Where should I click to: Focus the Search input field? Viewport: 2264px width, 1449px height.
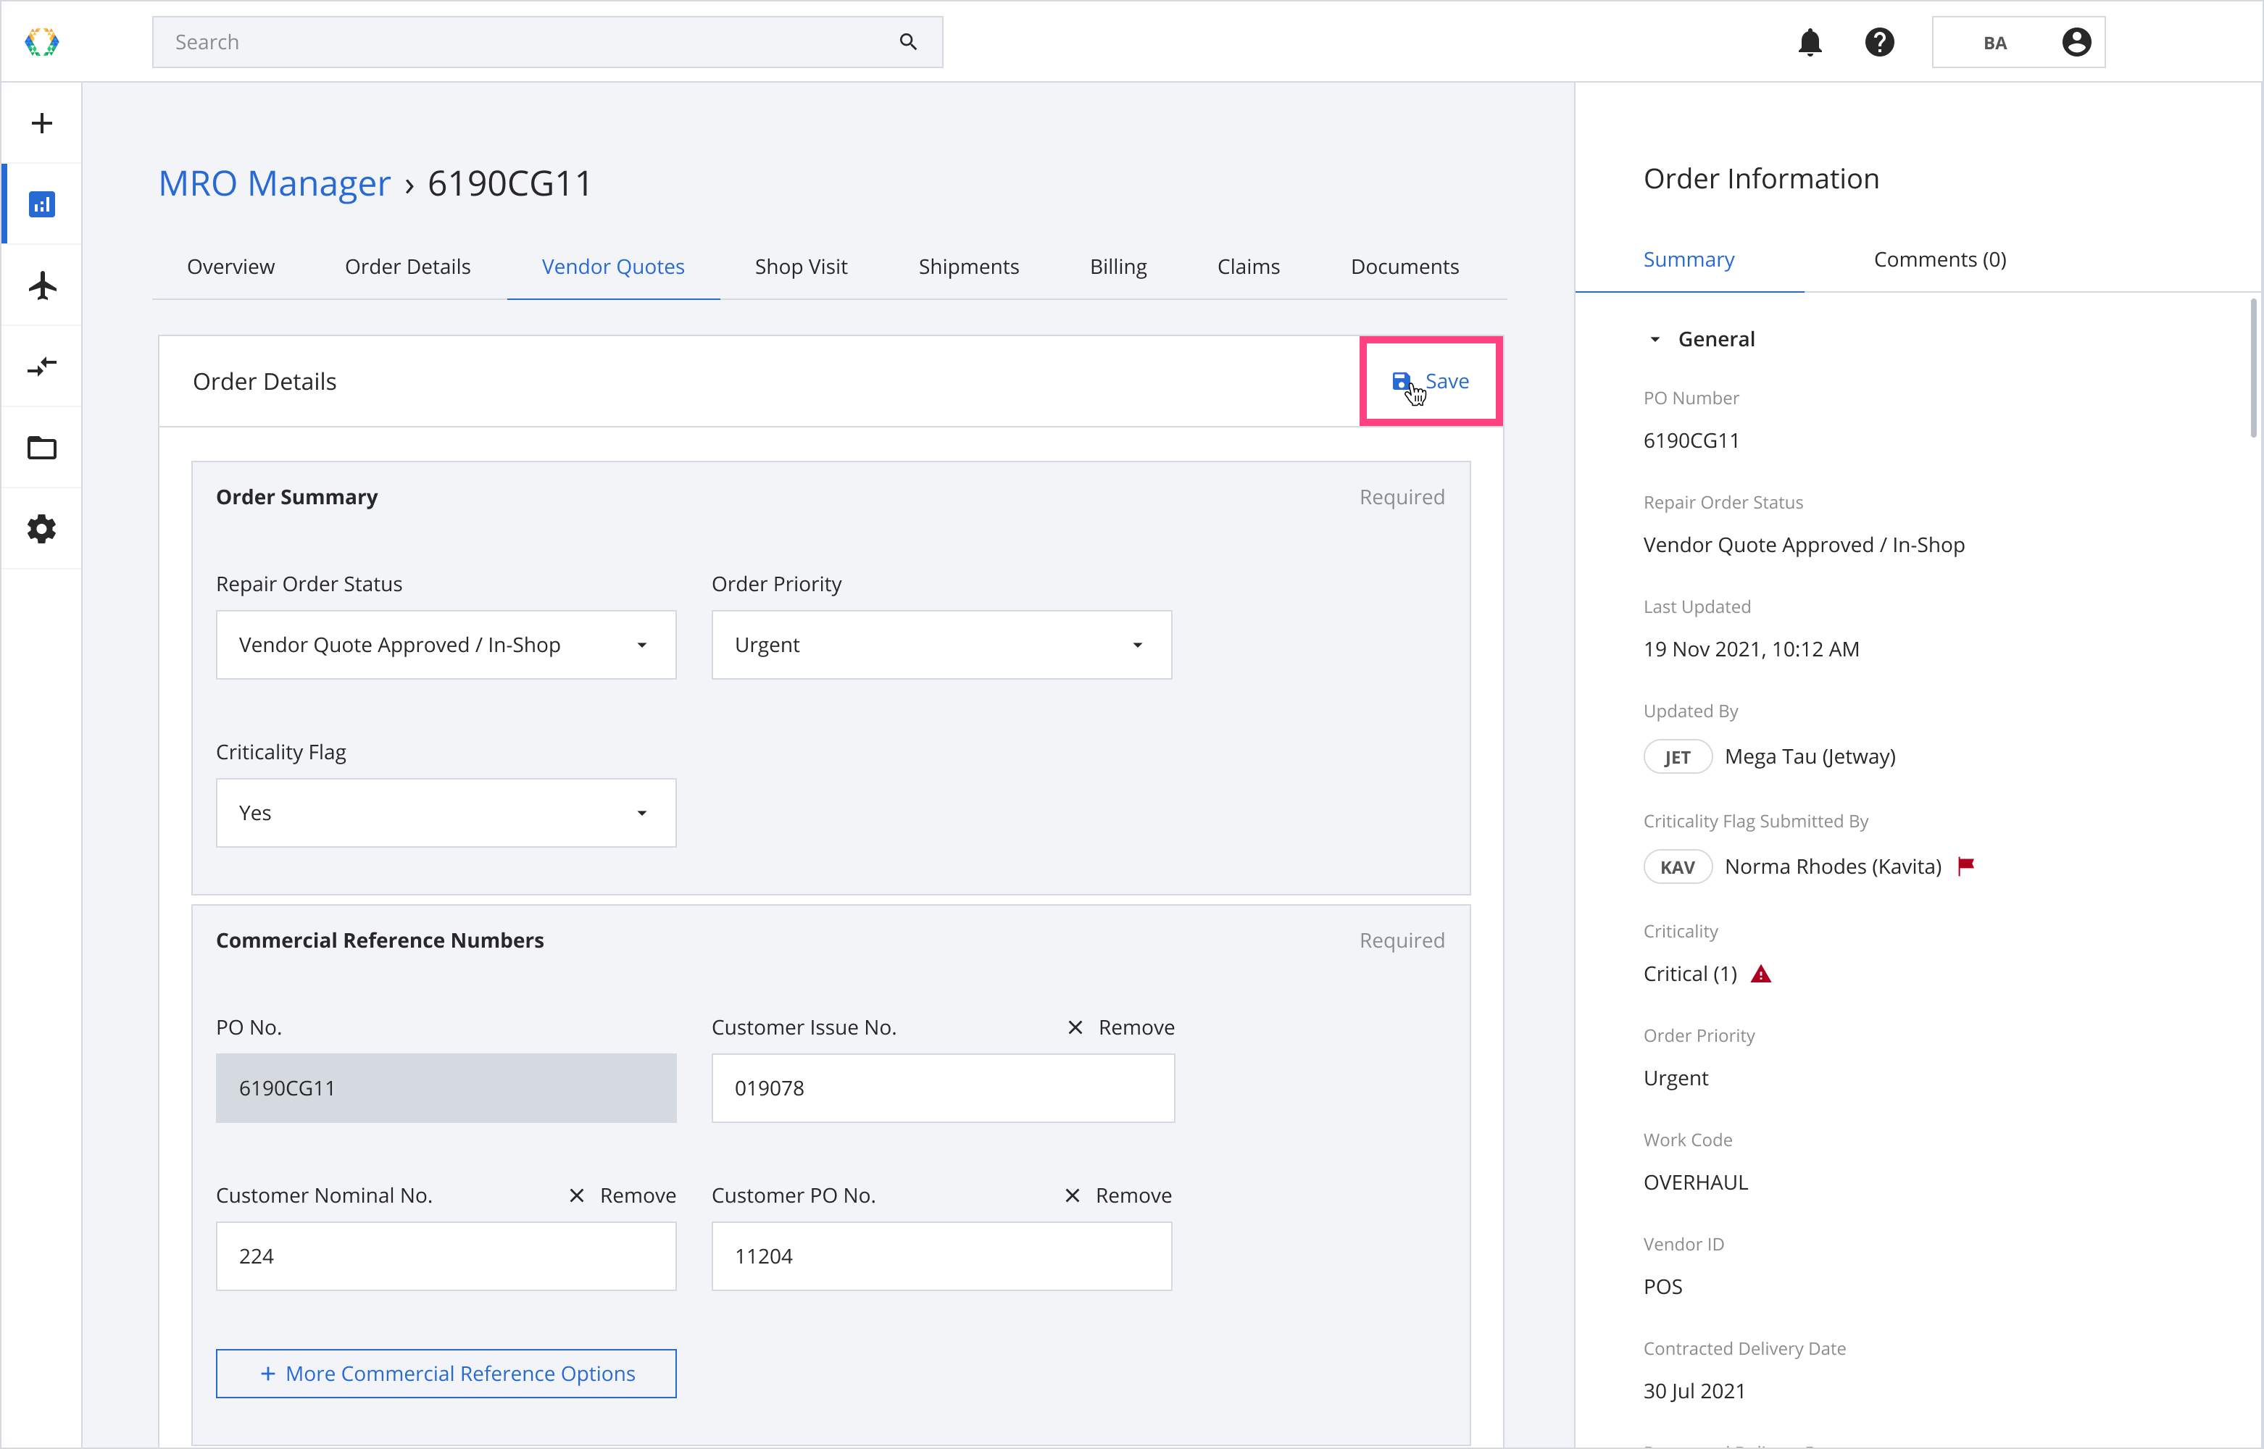click(546, 41)
